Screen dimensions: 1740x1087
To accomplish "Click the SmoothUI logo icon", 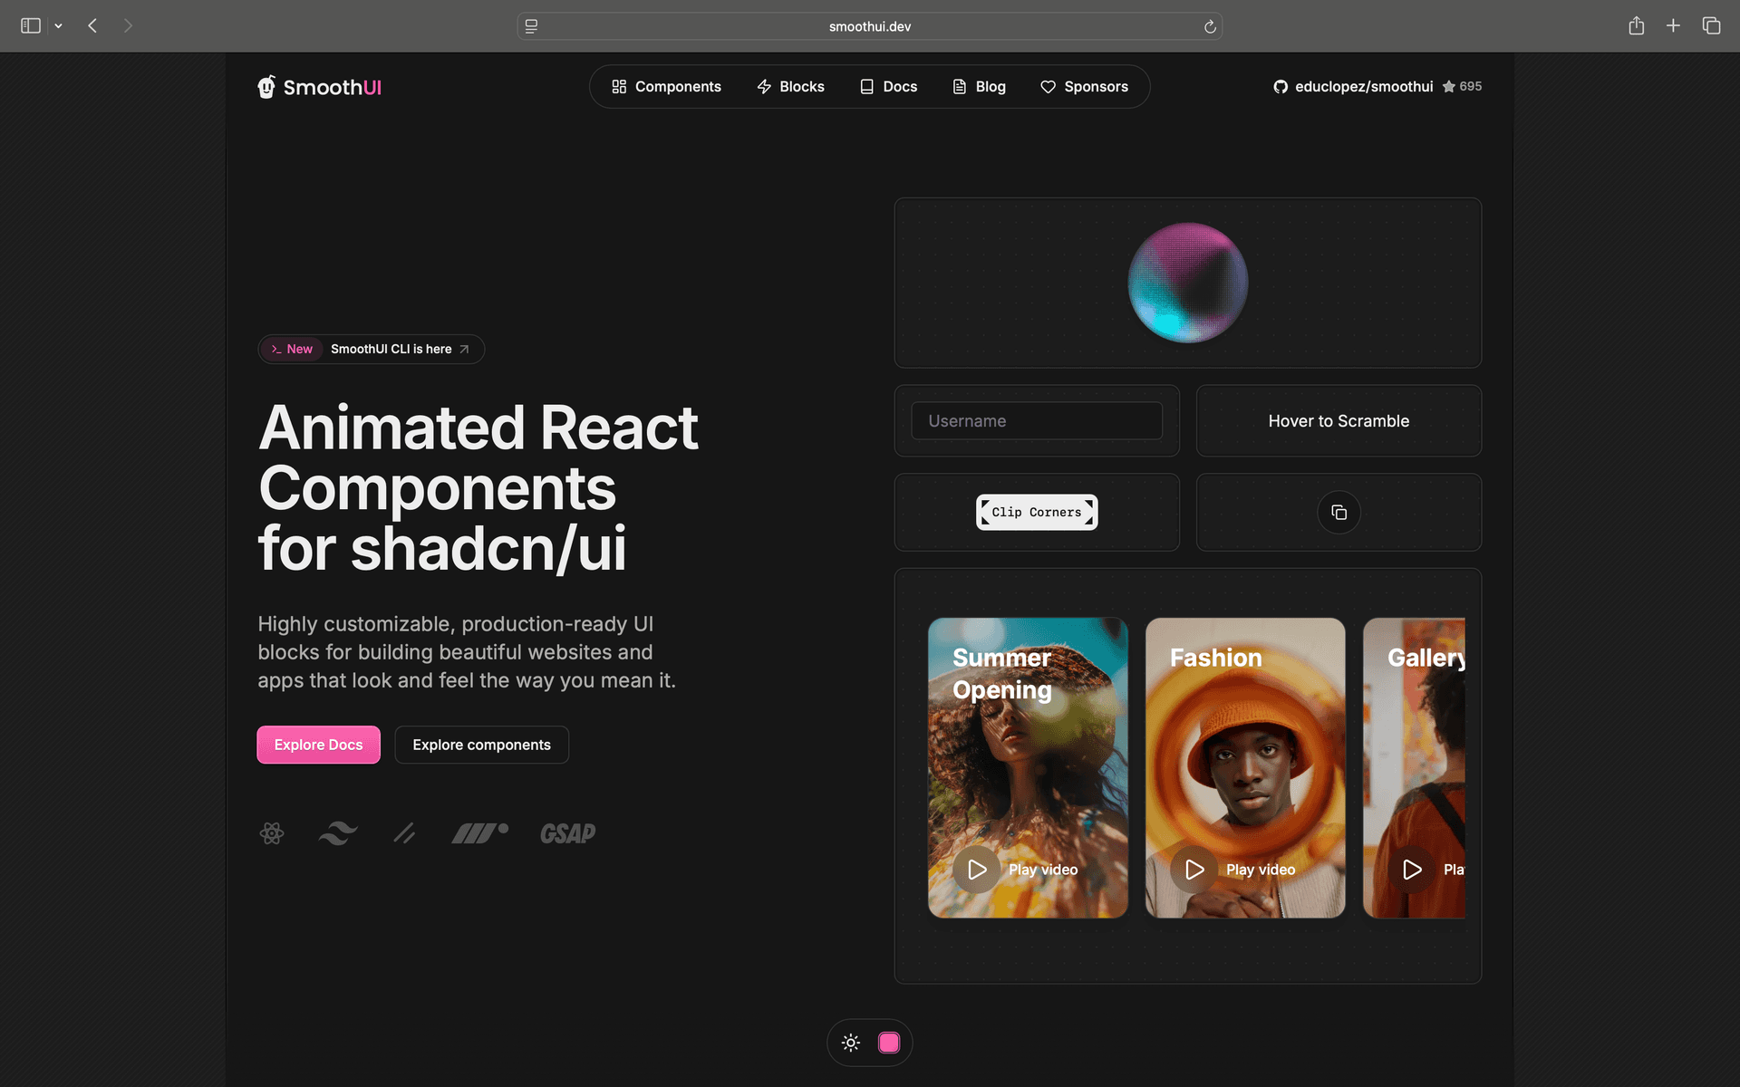I will click(x=266, y=87).
